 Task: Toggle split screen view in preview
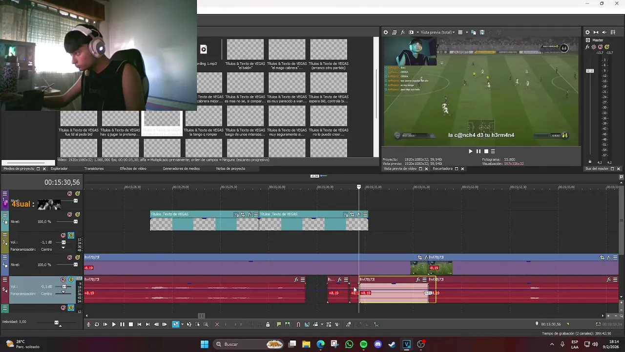(411, 32)
